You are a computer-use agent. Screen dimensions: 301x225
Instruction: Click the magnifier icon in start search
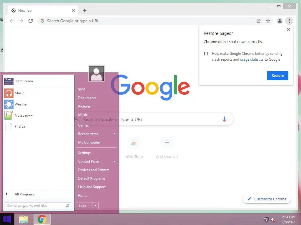pos(67,206)
